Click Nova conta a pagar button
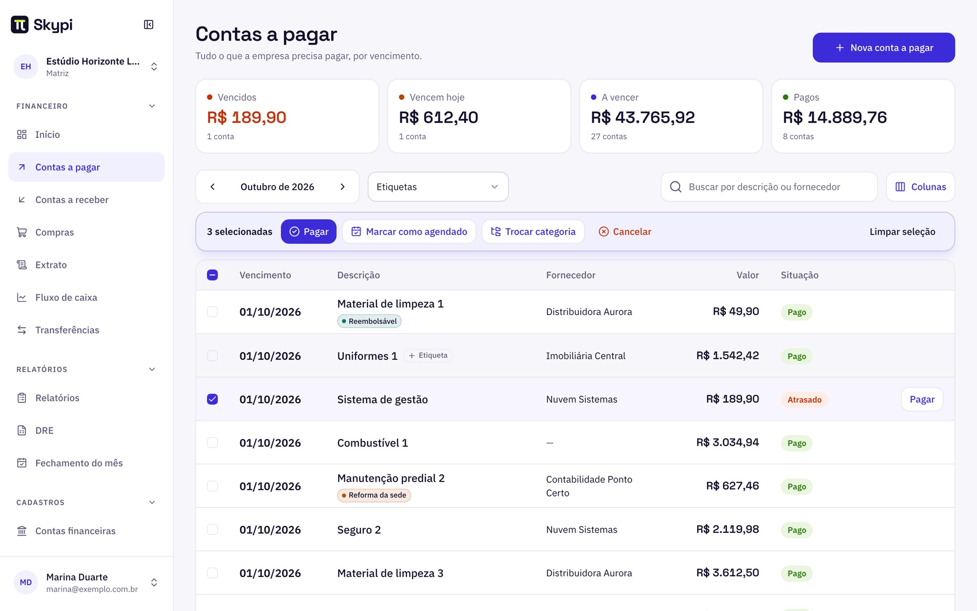 (884, 47)
